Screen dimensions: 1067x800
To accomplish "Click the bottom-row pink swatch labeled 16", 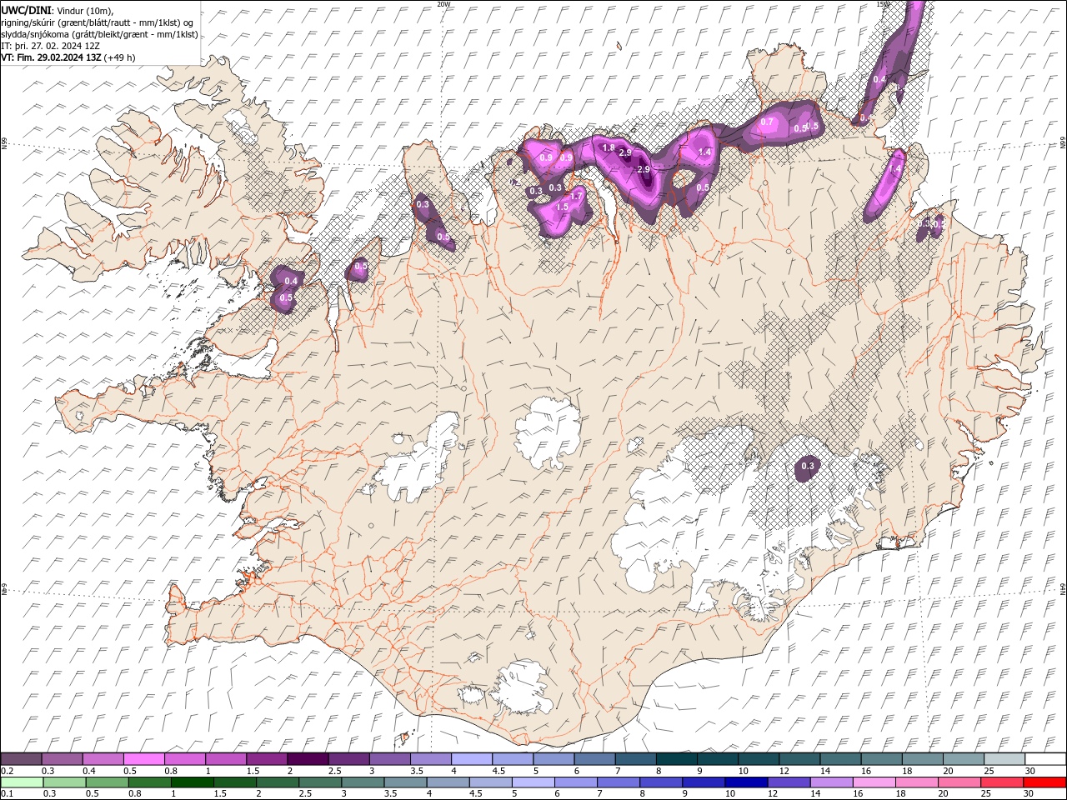I will [874, 782].
